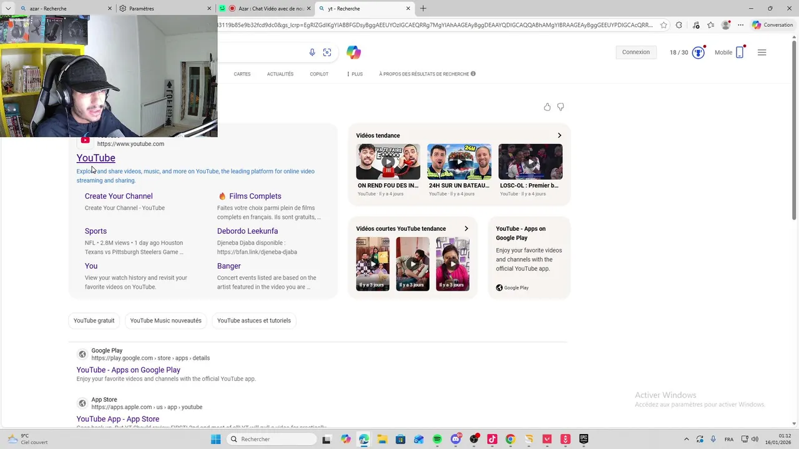The width and height of the screenshot is (799, 449).
Task: Click the Windows Start button
Action: coord(216,439)
